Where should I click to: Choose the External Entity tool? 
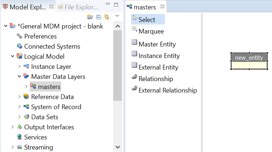[x=158, y=67]
